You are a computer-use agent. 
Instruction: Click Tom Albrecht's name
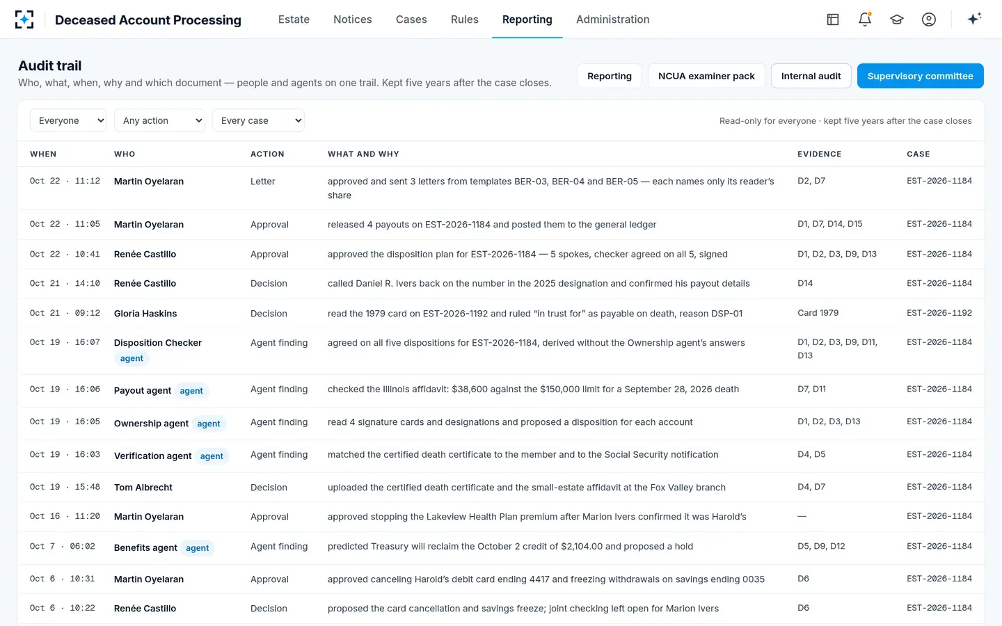[x=143, y=488]
